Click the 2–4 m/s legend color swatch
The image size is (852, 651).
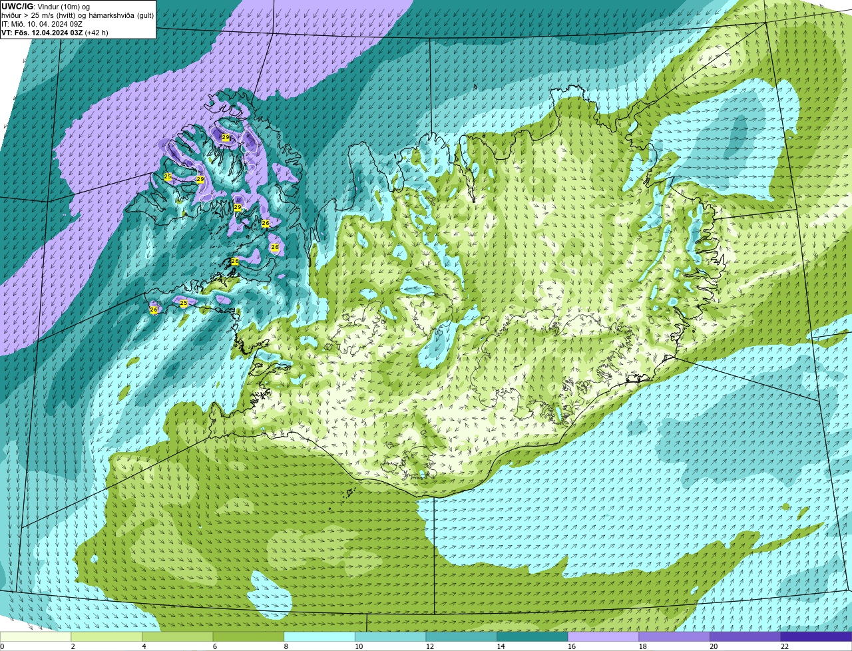pos(106,636)
